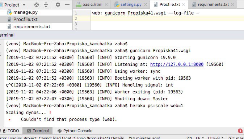The width and height of the screenshot is (244, 139).
Task: Click the "Couldn't find that process type" message
Action: [69, 119]
